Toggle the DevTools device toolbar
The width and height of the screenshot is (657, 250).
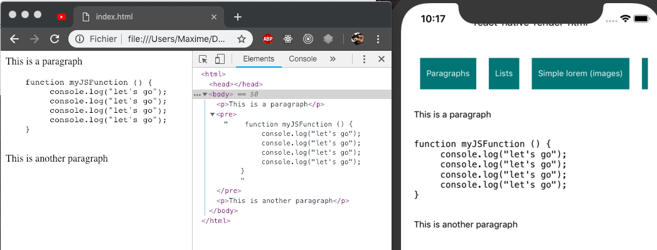pos(220,59)
